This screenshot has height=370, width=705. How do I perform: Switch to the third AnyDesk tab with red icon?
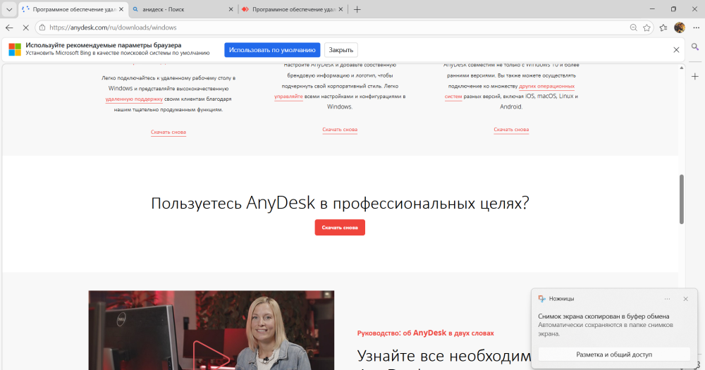(293, 9)
